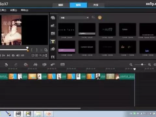Switch to the highlighted Edit step tab
The height and width of the screenshot is (117, 156).
click(x=78, y=5)
